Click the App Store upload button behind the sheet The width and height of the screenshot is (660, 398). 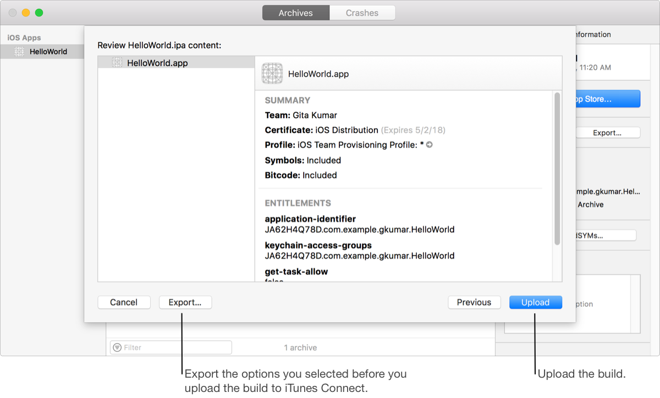[607, 99]
